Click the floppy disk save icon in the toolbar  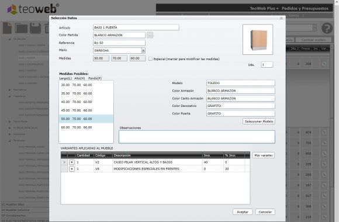click(x=35, y=28)
